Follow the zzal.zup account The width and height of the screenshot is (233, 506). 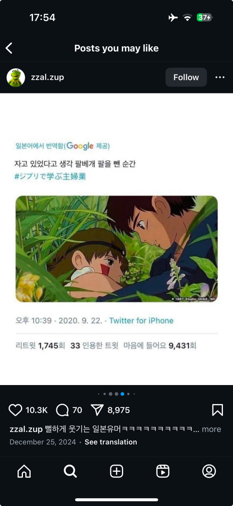click(x=186, y=77)
